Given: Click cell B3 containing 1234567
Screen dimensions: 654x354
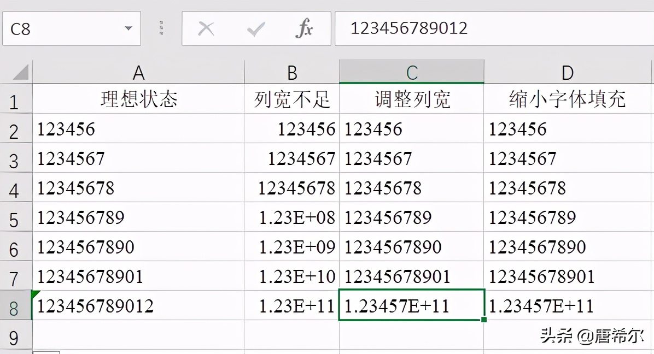Looking at the screenshot, I should [x=292, y=158].
